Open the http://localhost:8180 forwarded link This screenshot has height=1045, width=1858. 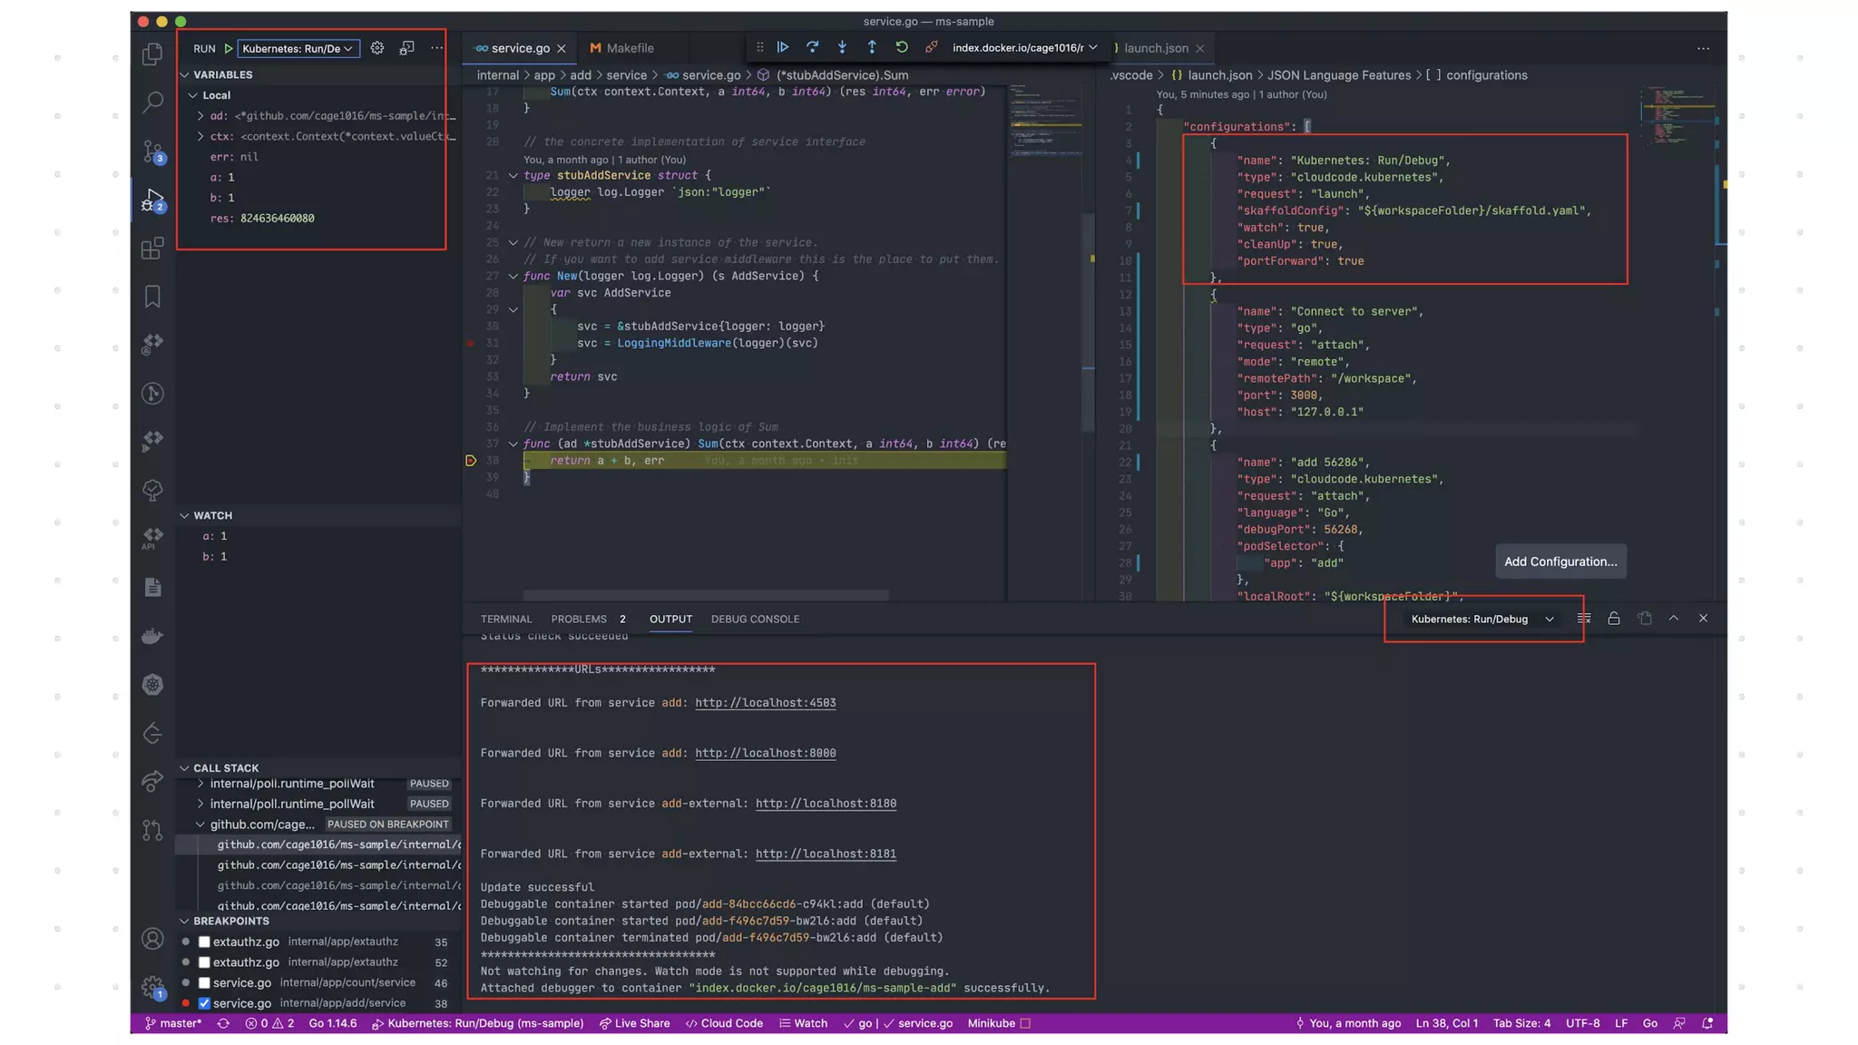click(826, 804)
